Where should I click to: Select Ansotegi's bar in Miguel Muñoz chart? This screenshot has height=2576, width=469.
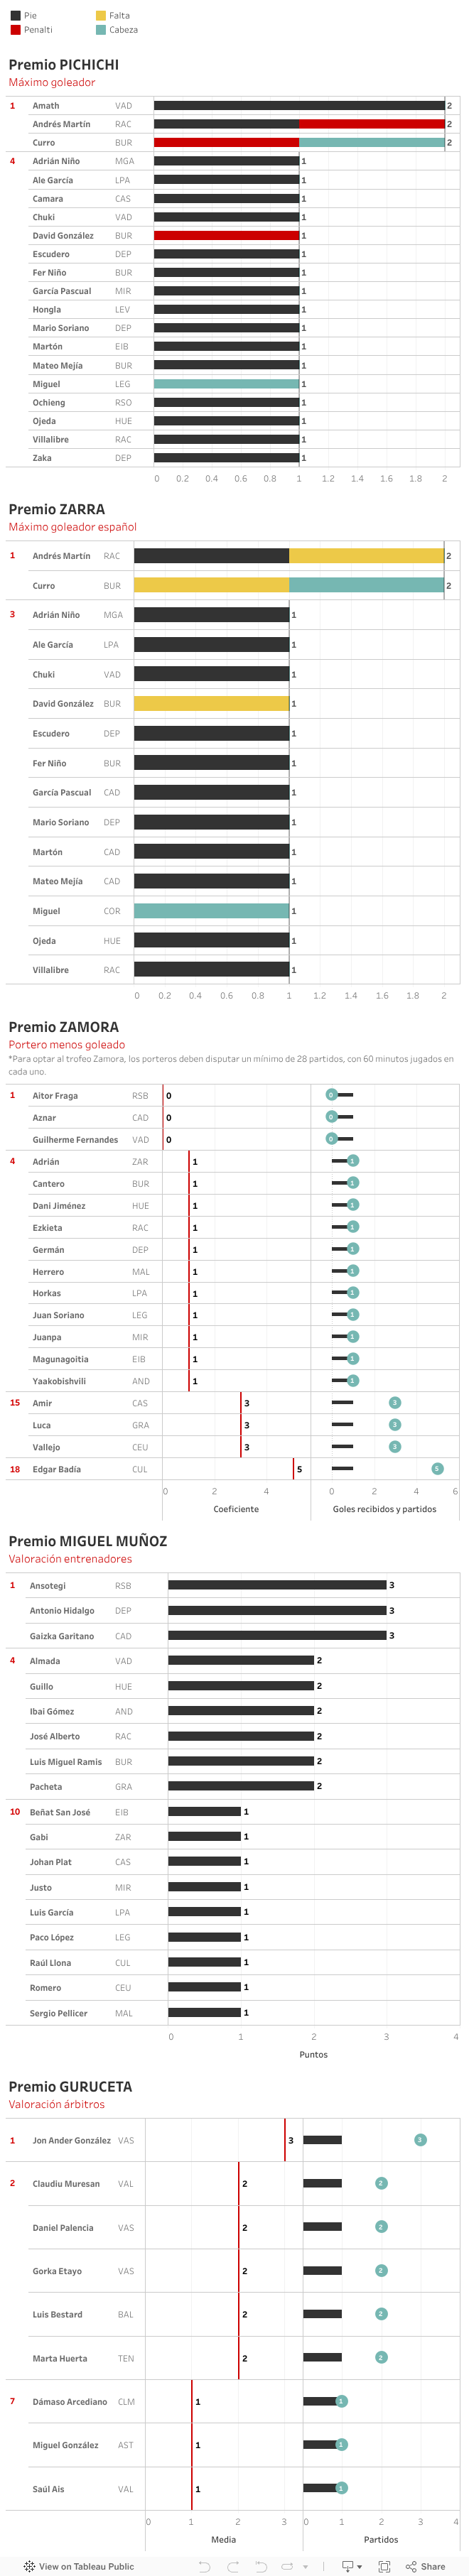[x=277, y=1585]
